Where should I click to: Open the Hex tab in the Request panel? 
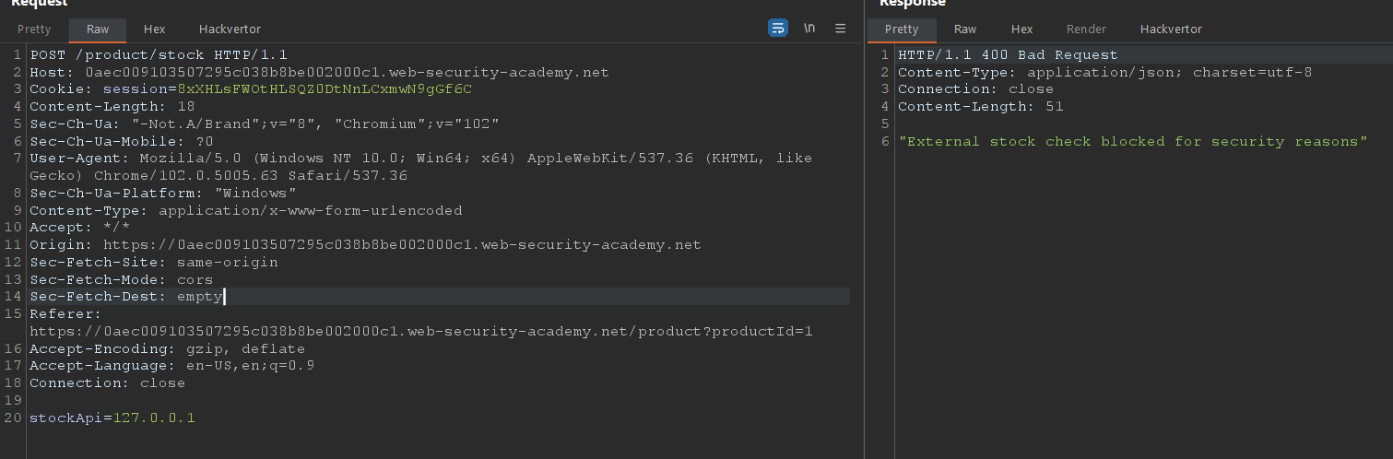click(x=154, y=29)
